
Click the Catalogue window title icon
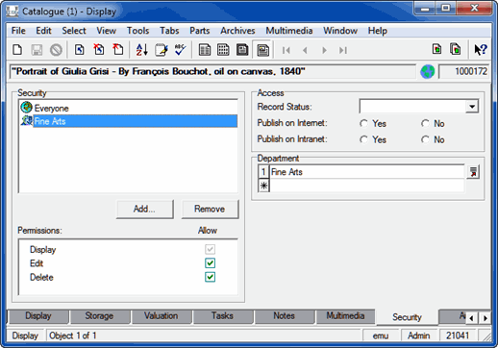12,12
